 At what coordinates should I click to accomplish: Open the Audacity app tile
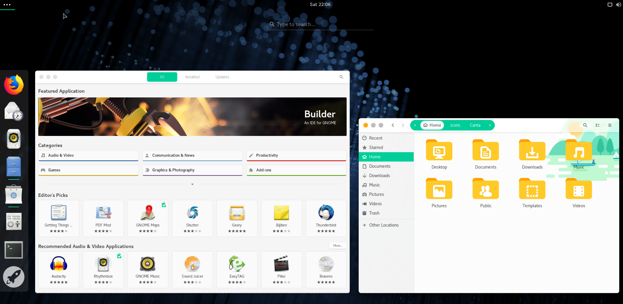(x=59, y=270)
